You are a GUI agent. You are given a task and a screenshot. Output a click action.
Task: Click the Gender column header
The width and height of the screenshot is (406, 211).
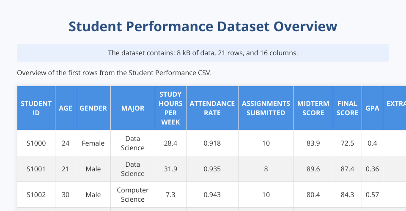tap(93, 108)
